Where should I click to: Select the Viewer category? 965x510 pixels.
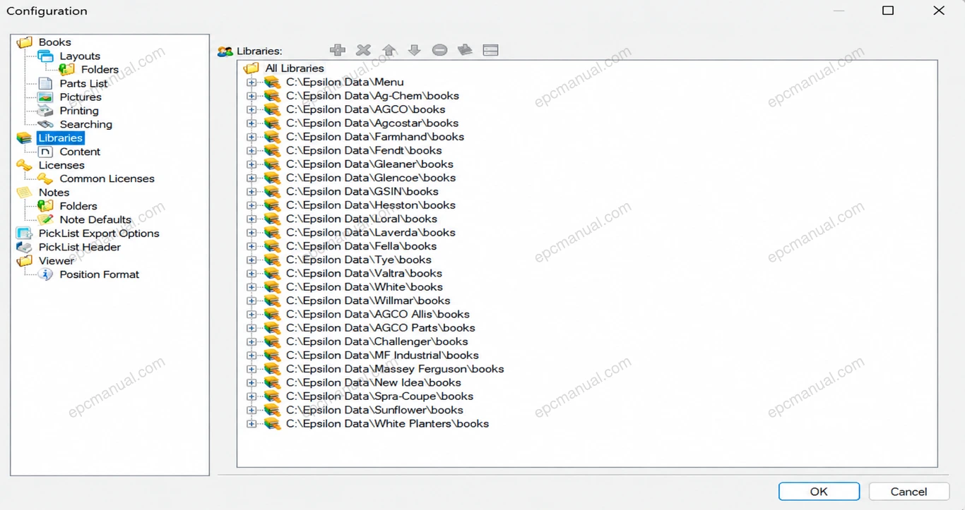57,260
